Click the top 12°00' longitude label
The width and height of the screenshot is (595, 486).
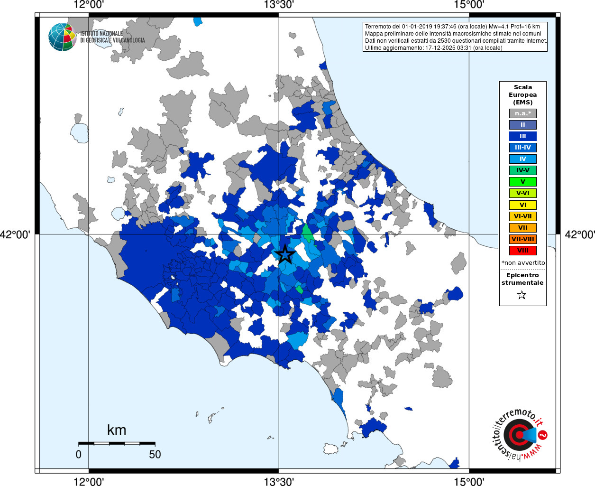point(89,5)
